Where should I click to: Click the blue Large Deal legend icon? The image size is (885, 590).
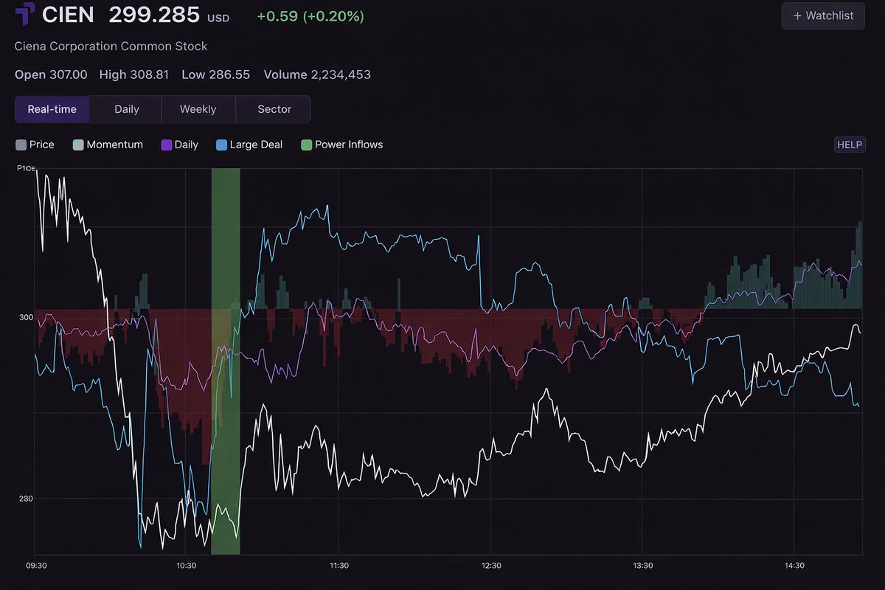[x=221, y=145]
